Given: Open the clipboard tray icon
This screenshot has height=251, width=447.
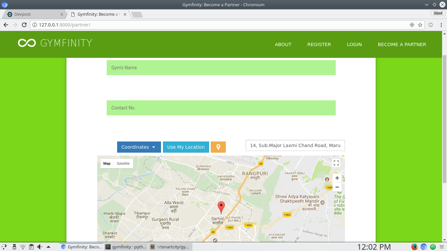Looking at the screenshot, I should click(x=31, y=247).
